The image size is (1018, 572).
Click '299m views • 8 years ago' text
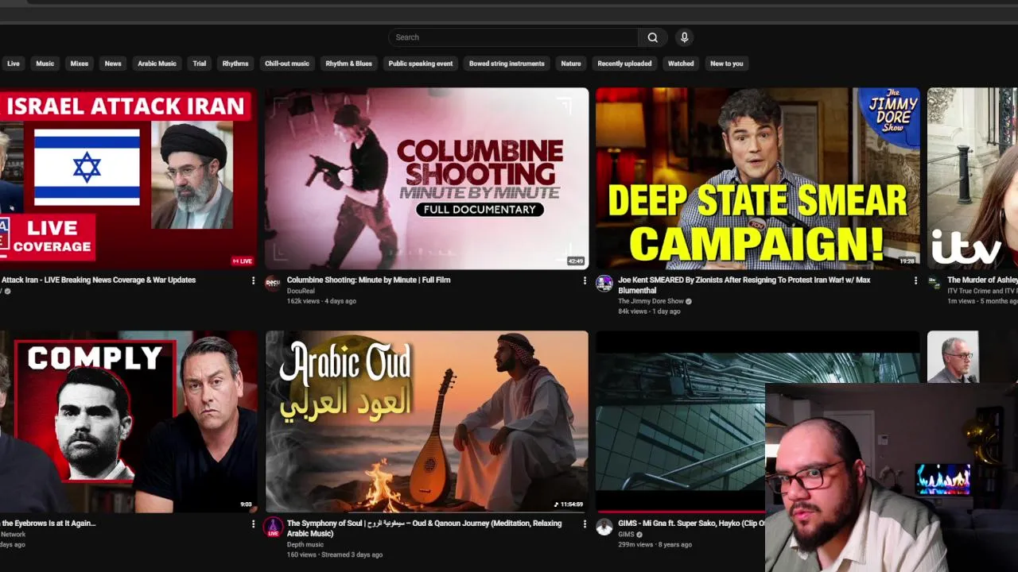point(655,545)
